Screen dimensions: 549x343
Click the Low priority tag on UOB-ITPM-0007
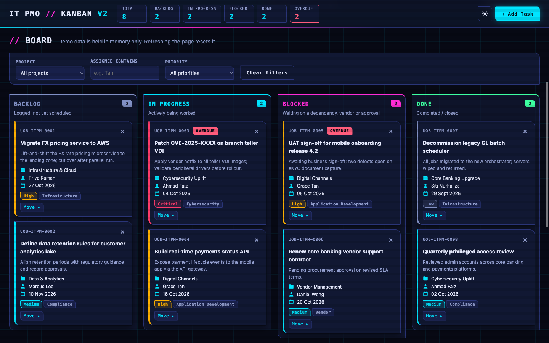[x=430, y=204]
